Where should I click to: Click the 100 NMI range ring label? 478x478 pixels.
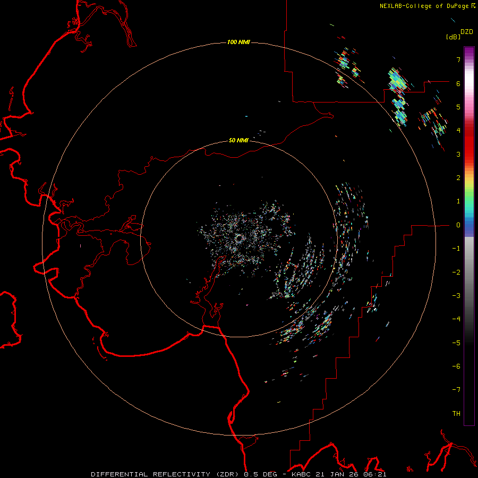point(238,42)
